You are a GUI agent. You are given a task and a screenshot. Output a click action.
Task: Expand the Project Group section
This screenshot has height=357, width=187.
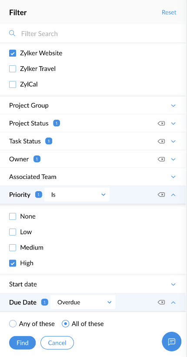click(x=93, y=106)
